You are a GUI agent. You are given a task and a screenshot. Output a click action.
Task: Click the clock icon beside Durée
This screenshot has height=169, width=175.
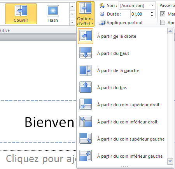[102, 14]
